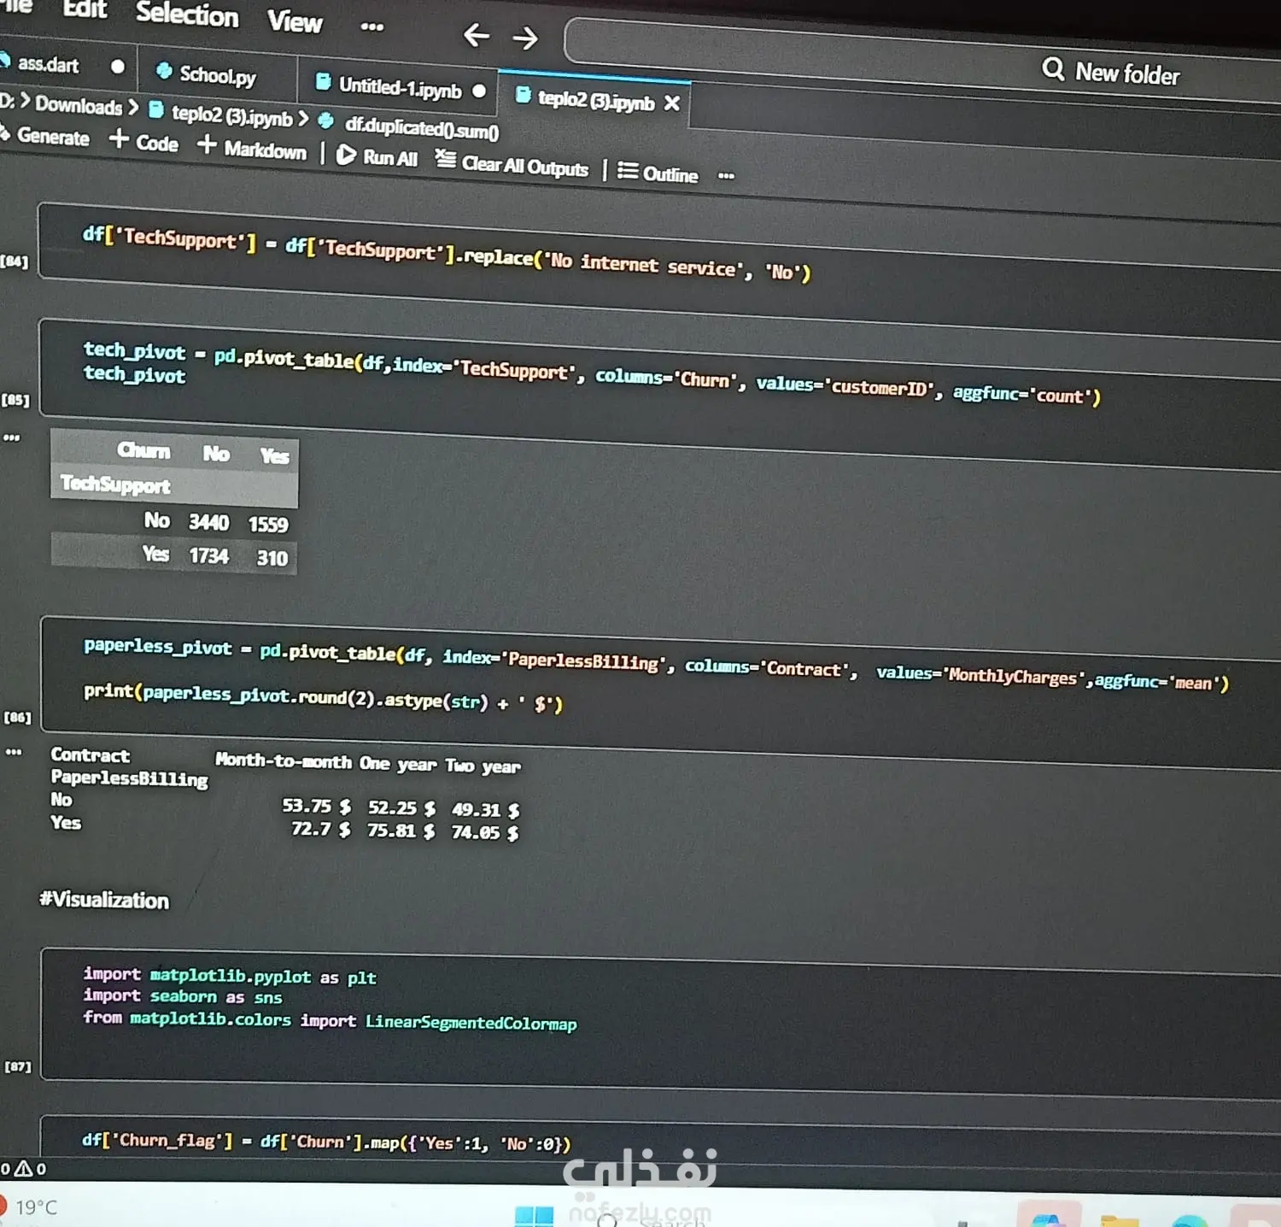Click the magnifier icon beside New folder

[x=1053, y=68]
